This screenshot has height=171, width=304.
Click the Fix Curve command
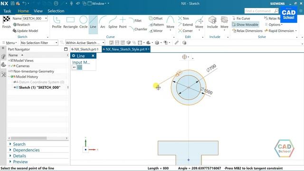[x=241, y=19]
